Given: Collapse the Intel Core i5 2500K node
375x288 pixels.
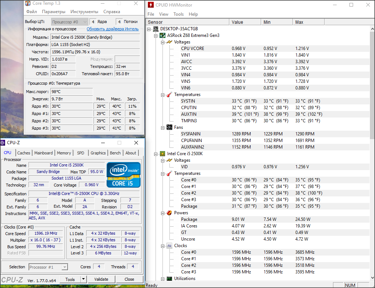Looking at the screenshot, I should [156, 154].
